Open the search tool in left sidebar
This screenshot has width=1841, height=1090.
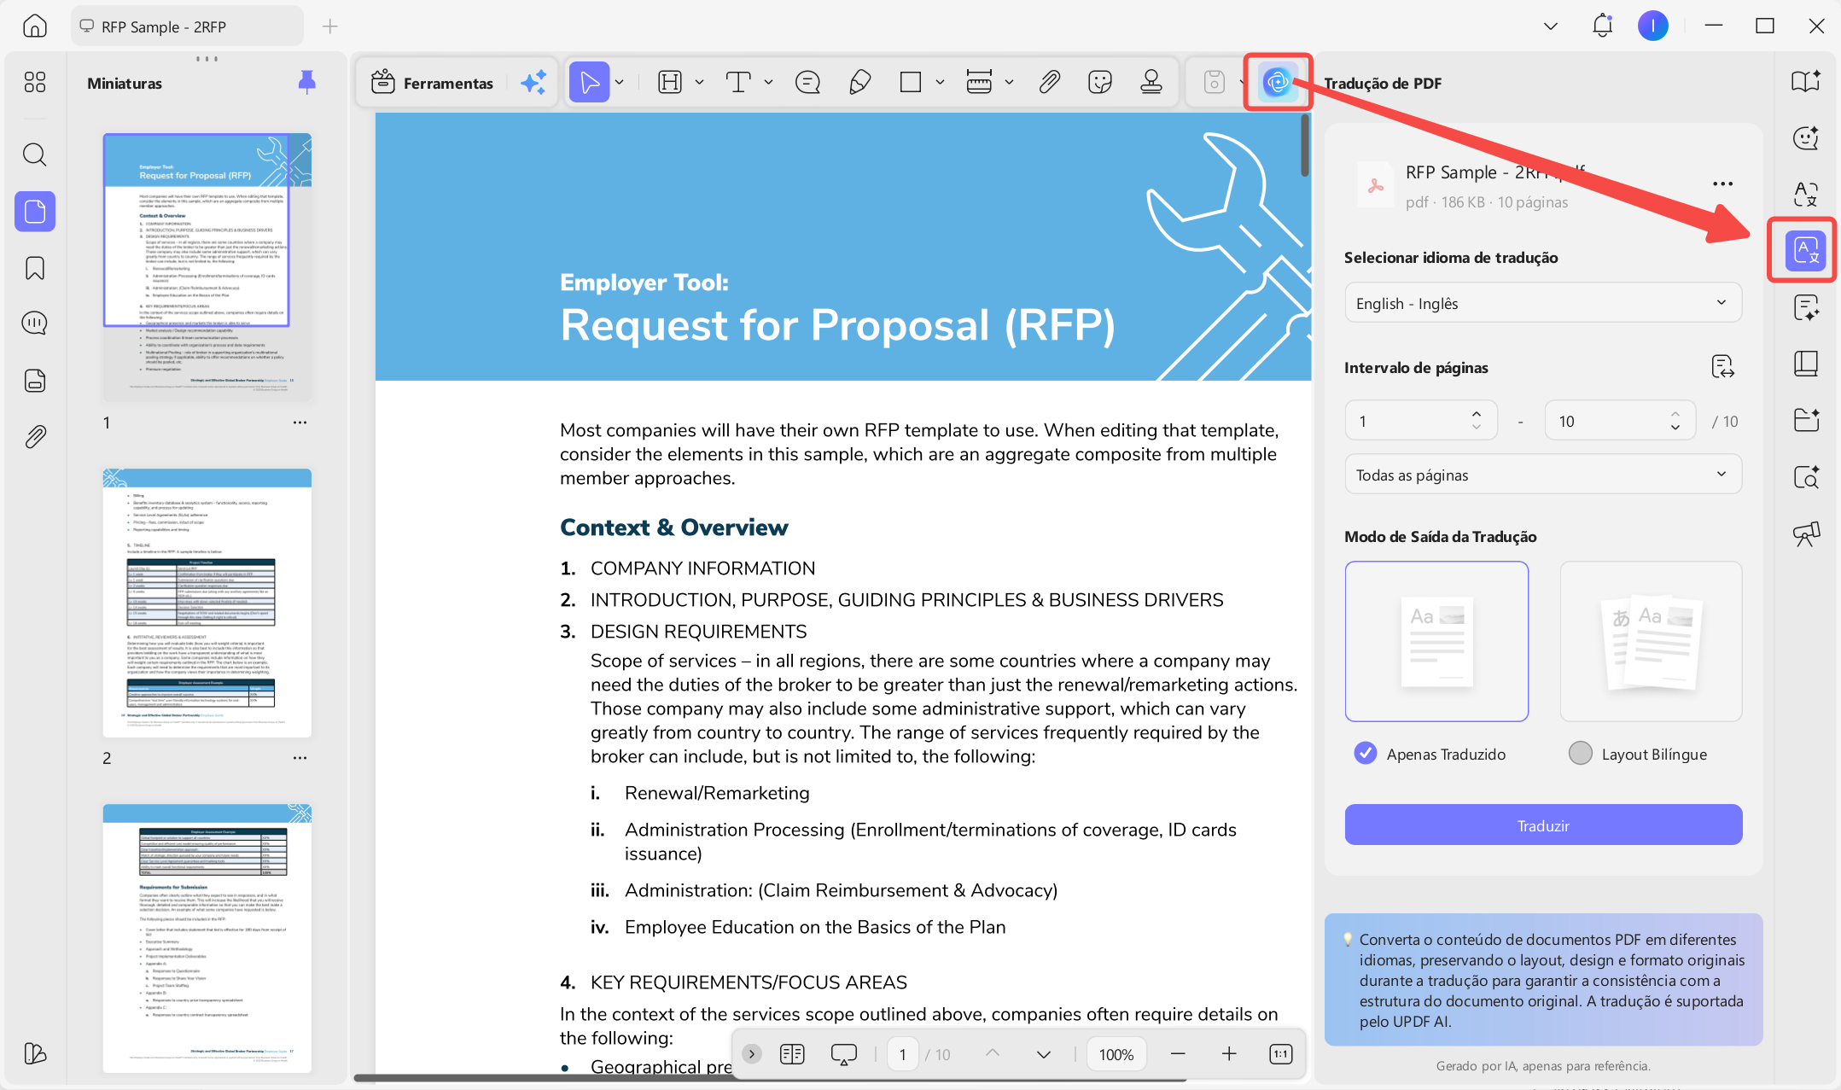coord(35,154)
